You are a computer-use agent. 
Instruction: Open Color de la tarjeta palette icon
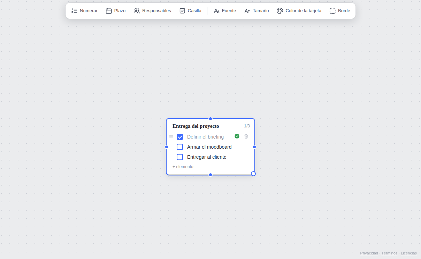280,11
